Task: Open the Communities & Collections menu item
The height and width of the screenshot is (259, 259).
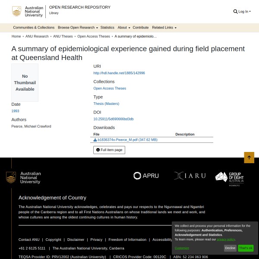Action: tap(34, 28)
